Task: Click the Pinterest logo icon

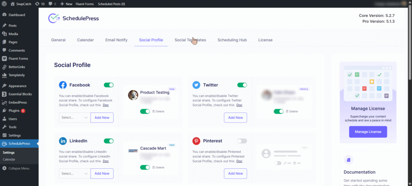Action: pos(196,141)
